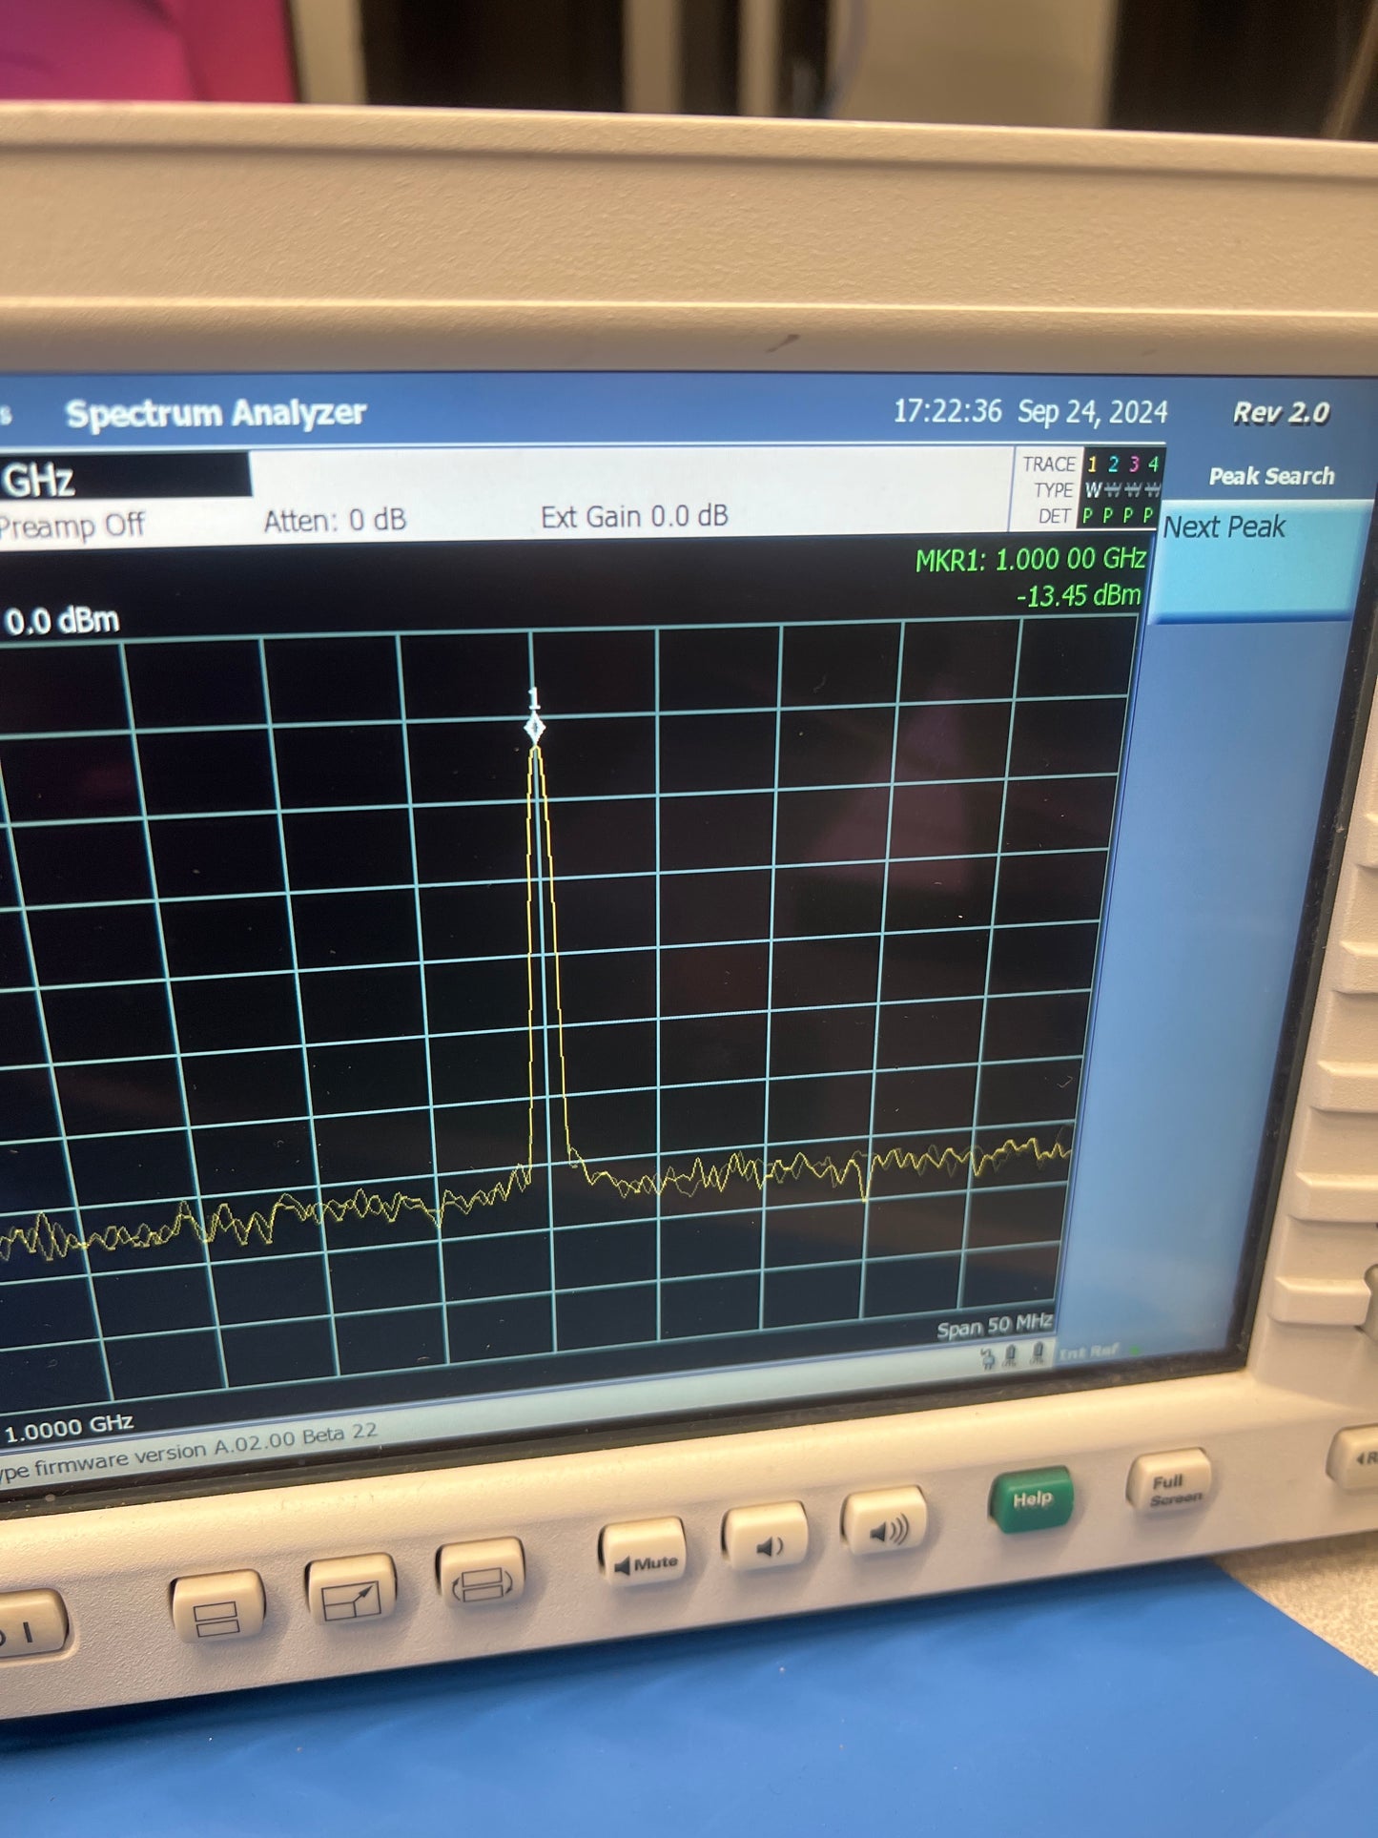Click the AC power plug status icon
The height and width of the screenshot is (1838, 1378).
987,1358
